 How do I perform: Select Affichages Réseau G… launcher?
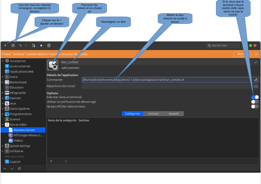(x=23, y=135)
